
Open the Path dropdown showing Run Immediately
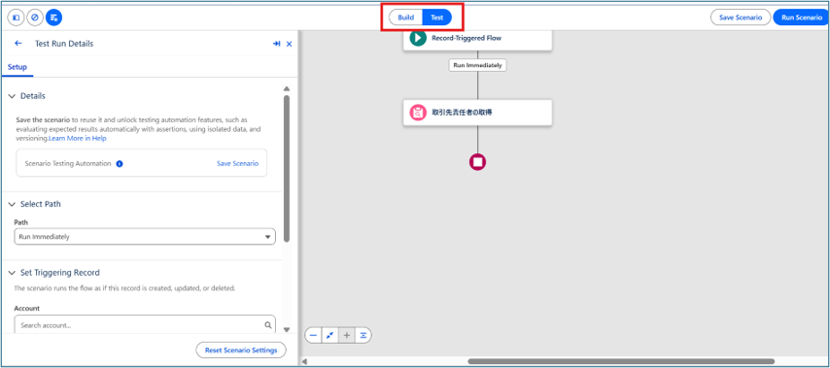pyautogui.click(x=145, y=237)
